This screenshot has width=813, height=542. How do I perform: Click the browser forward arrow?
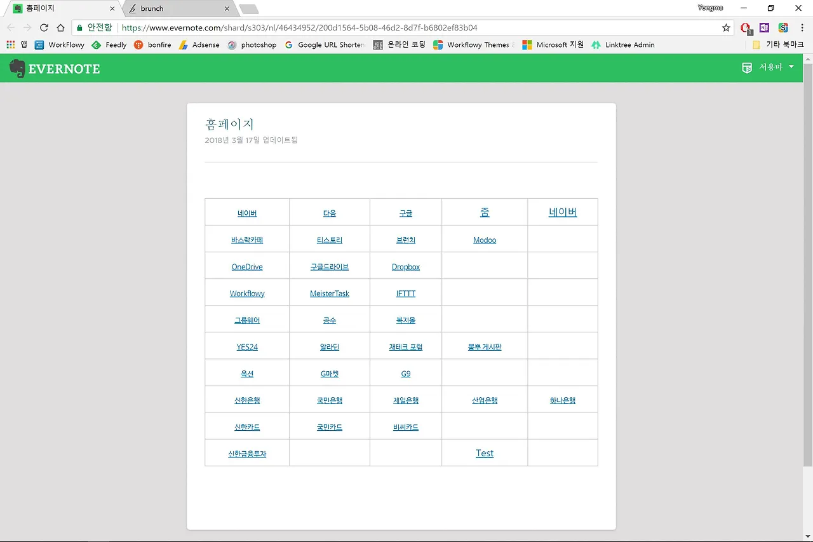coord(27,27)
